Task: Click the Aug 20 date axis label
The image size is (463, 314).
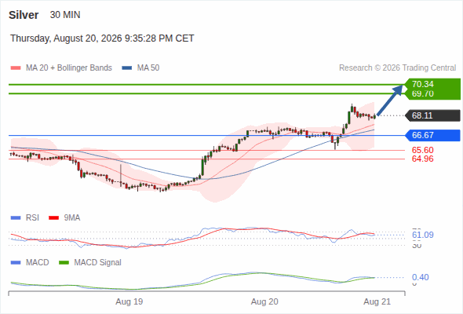Action: pyautogui.click(x=264, y=301)
